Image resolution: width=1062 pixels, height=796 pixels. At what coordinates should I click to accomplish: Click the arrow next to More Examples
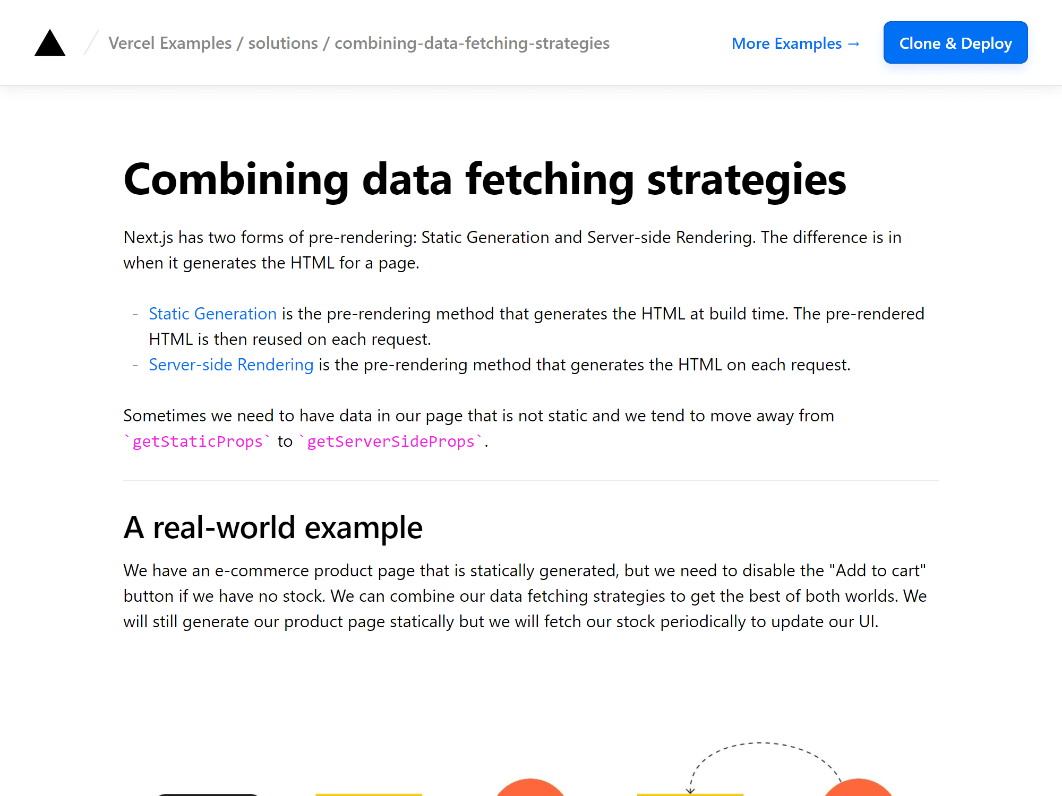point(854,44)
